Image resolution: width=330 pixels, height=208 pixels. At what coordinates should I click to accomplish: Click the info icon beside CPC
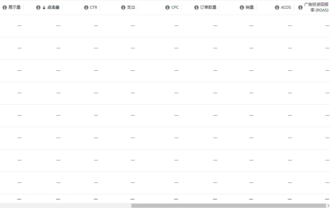pos(167,7)
